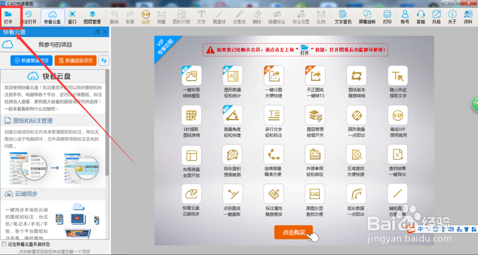
Task: Click the 区域查找方便快捷 feature icon
Action: 357,154
